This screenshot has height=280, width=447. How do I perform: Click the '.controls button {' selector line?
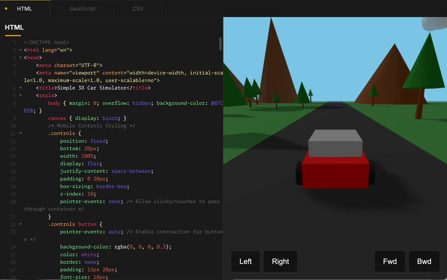click(75, 224)
